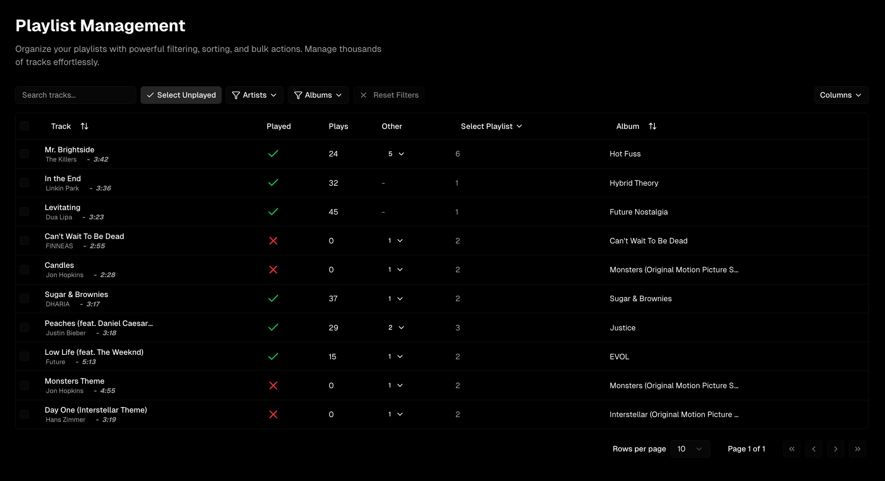
Task: Go to previous page chevron icon
Action: coord(814,449)
